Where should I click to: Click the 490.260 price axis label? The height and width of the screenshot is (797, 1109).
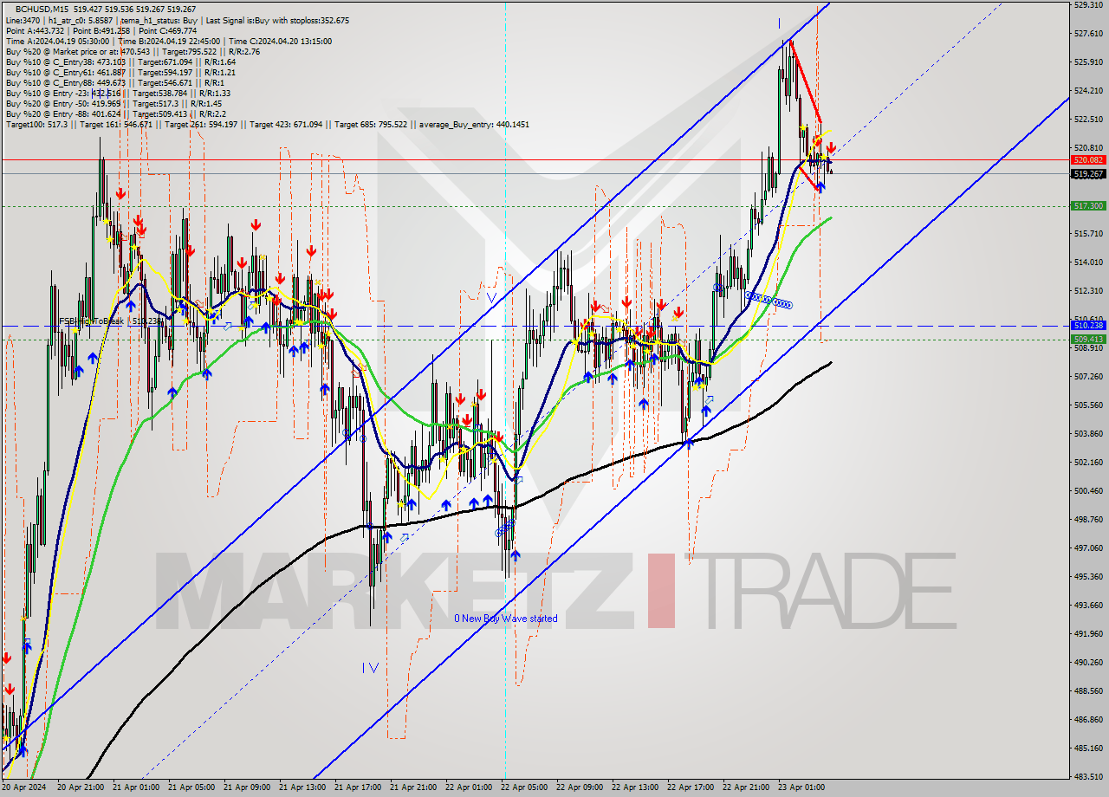click(1088, 662)
